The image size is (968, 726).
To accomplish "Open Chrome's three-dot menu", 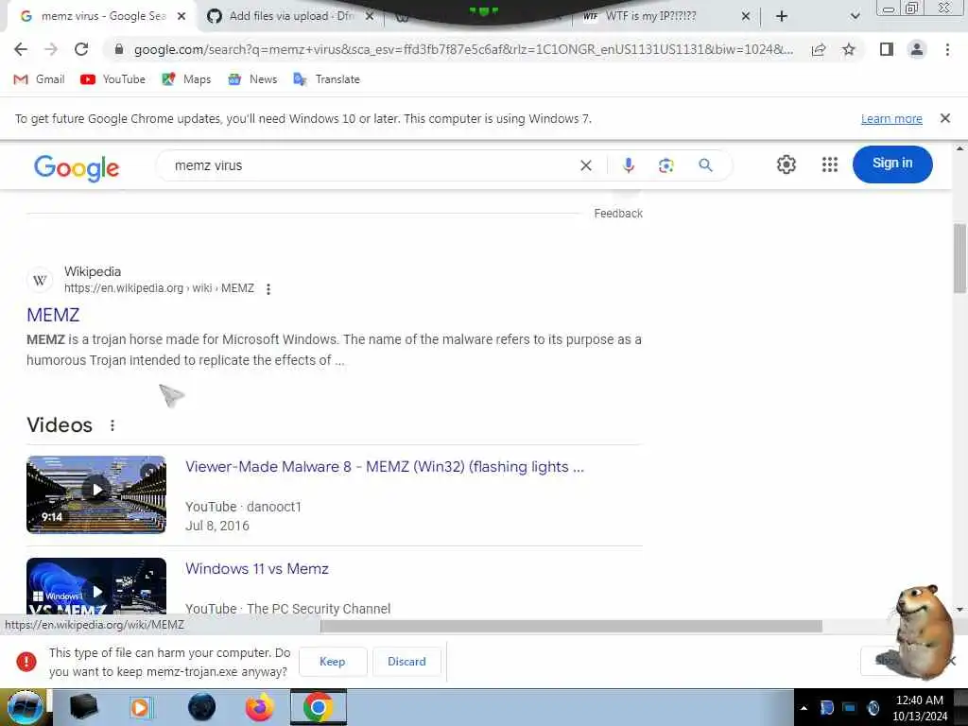I will [x=947, y=49].
